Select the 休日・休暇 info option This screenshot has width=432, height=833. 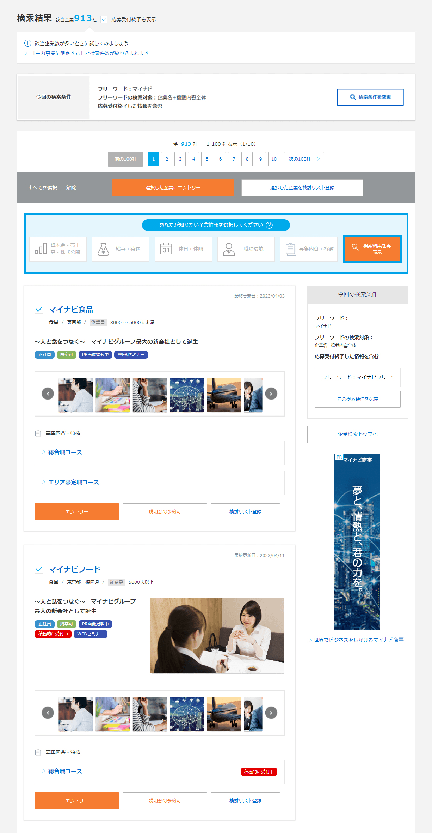coord(183,249)
